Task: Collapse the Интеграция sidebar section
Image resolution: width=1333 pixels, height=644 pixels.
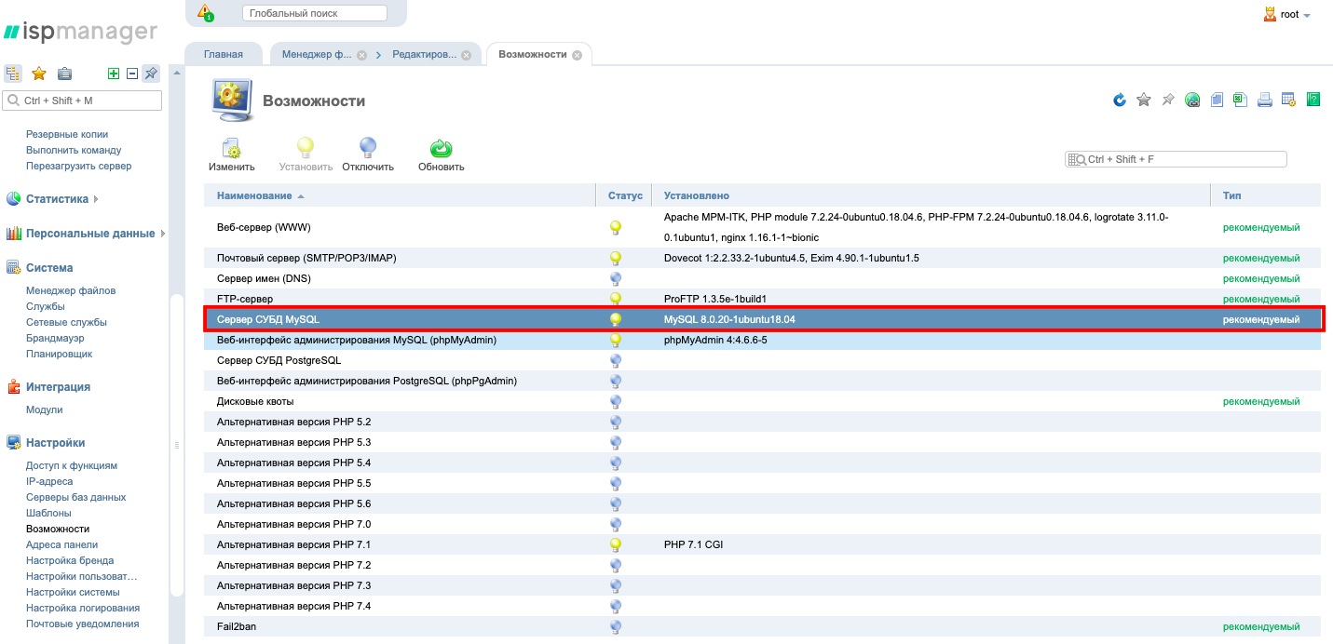Action: point(58,387)
